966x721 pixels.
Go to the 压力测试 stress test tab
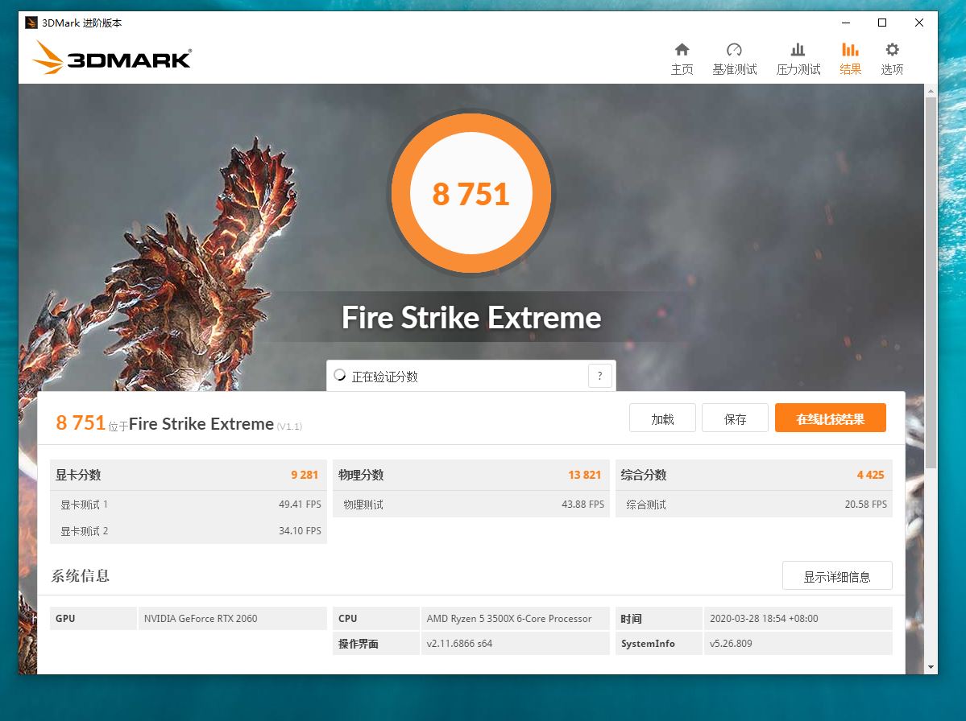798,59
